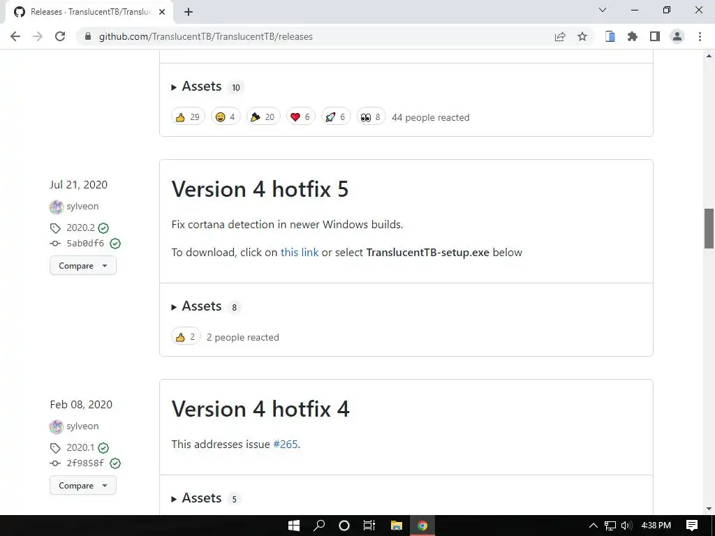Click the scrollbar down arrow

click(x=709, y=509)
